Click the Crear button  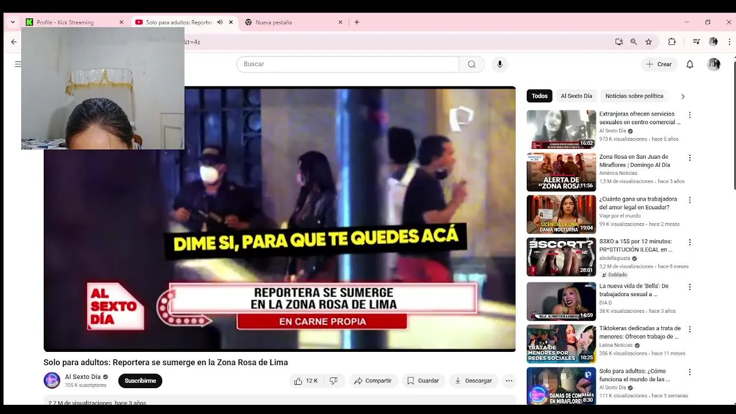tap(659, 64)
